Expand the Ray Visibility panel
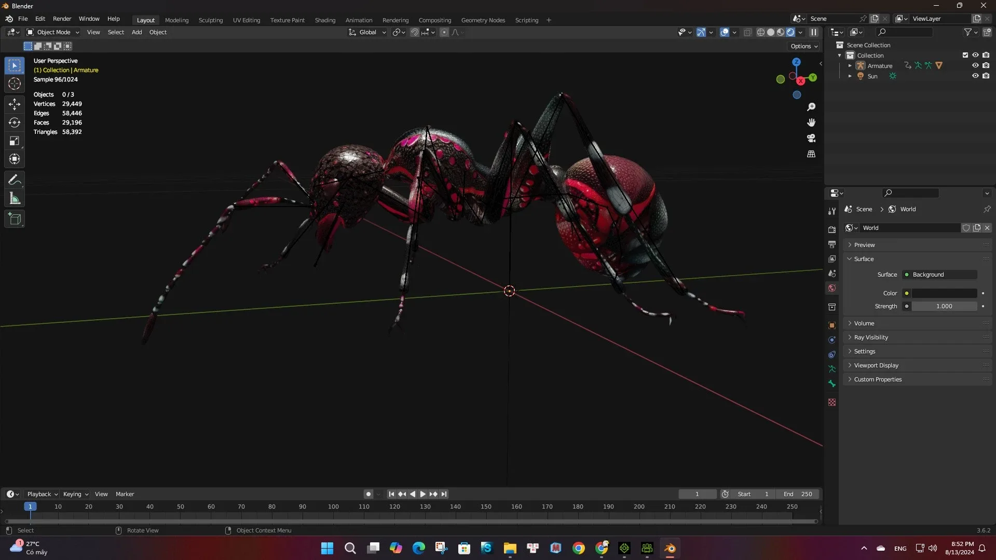The height and width of the screenshot is (560, 996). 870,337
